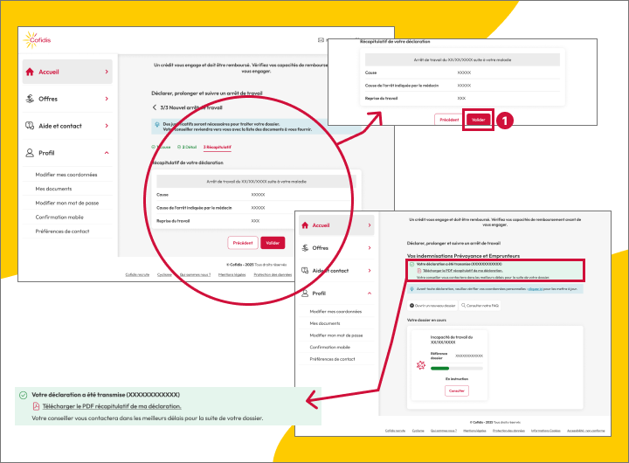This screenshot has height=463, width=629.
Task: Click the PDF icon in the enlarged green confirmation banner
Action: 36,406
